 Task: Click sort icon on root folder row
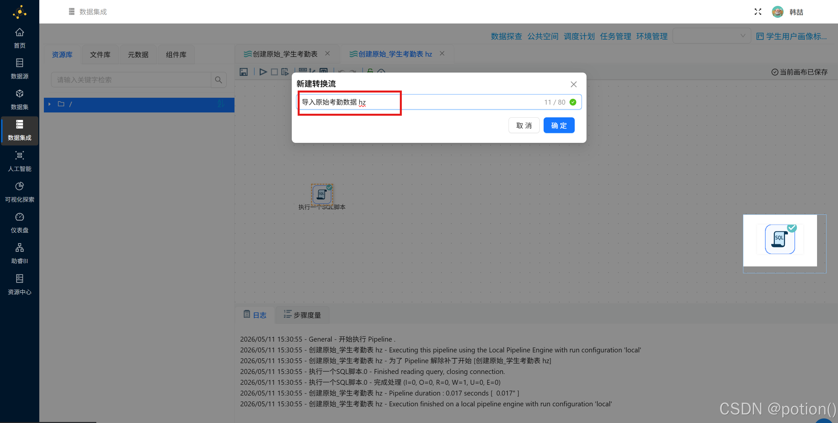tap(221, 104)
